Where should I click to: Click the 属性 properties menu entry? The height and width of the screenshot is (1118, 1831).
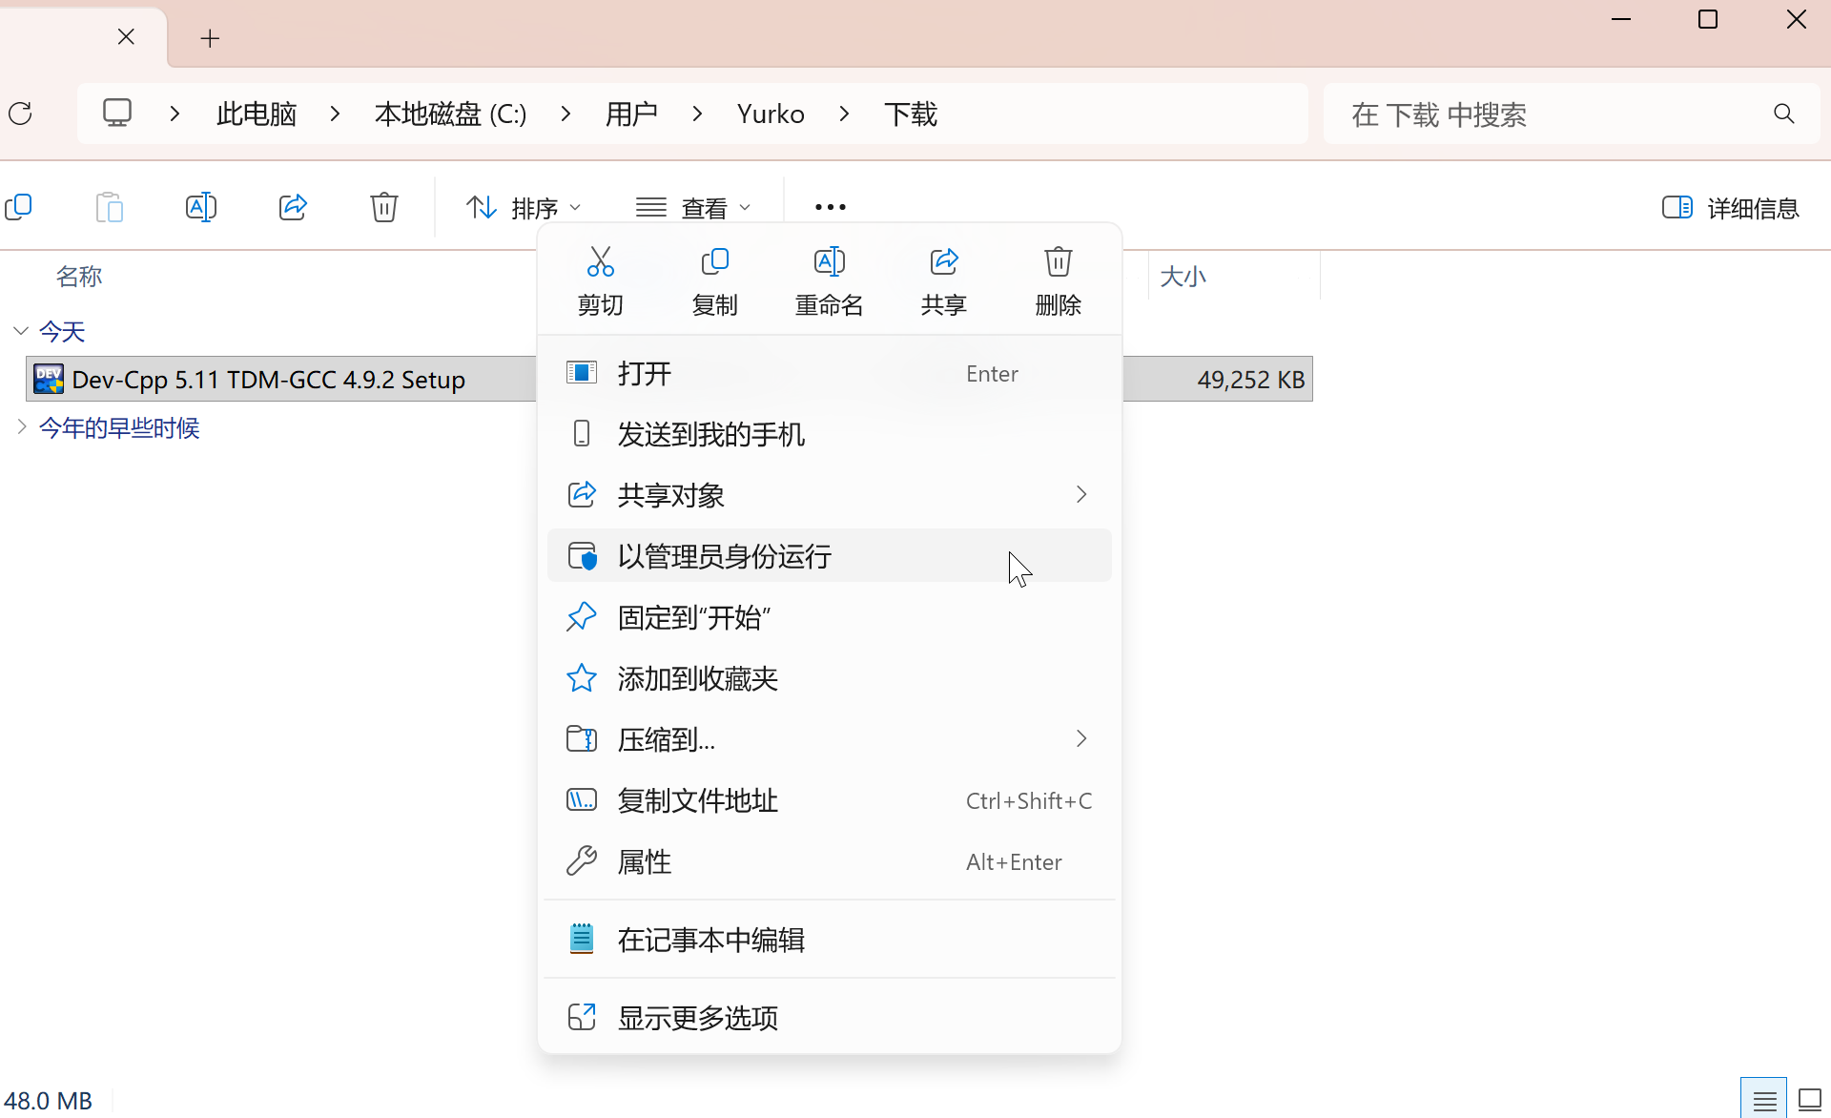tap(645, 861)
